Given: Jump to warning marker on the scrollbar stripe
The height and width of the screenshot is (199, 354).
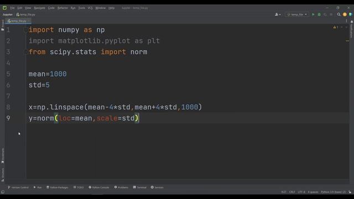Looking at the screenshot, I should pyautogui.click(x=347, y=41).
